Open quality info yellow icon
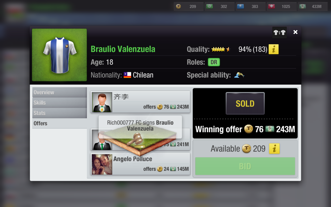 [x=274, y=49]
